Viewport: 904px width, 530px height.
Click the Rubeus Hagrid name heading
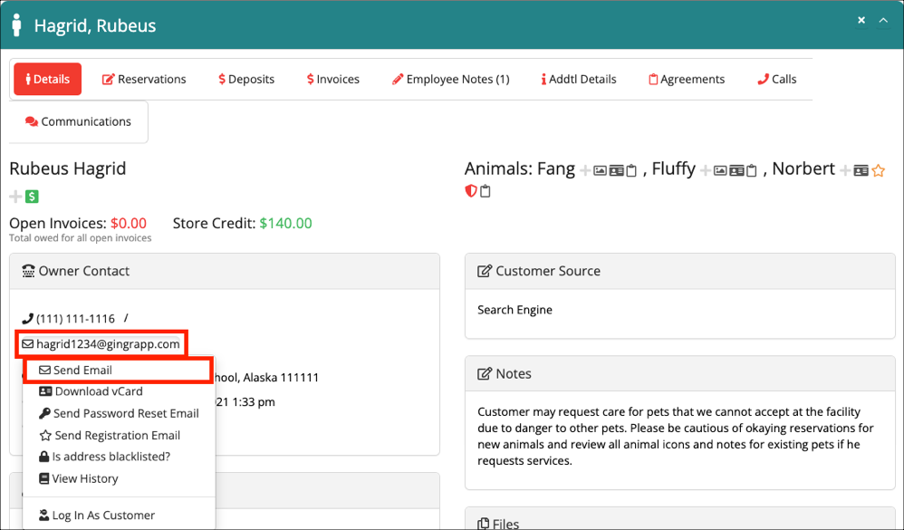pyautogui.click(x=67, y=169)
